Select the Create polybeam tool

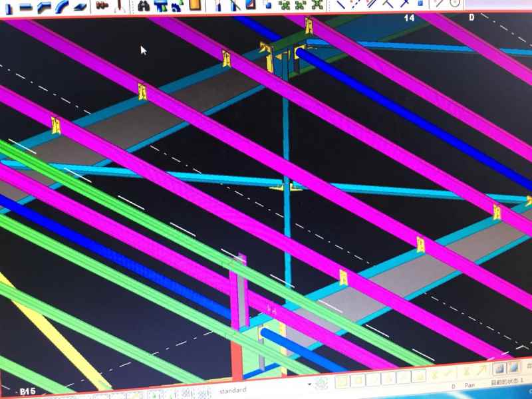tap(44, 7)
